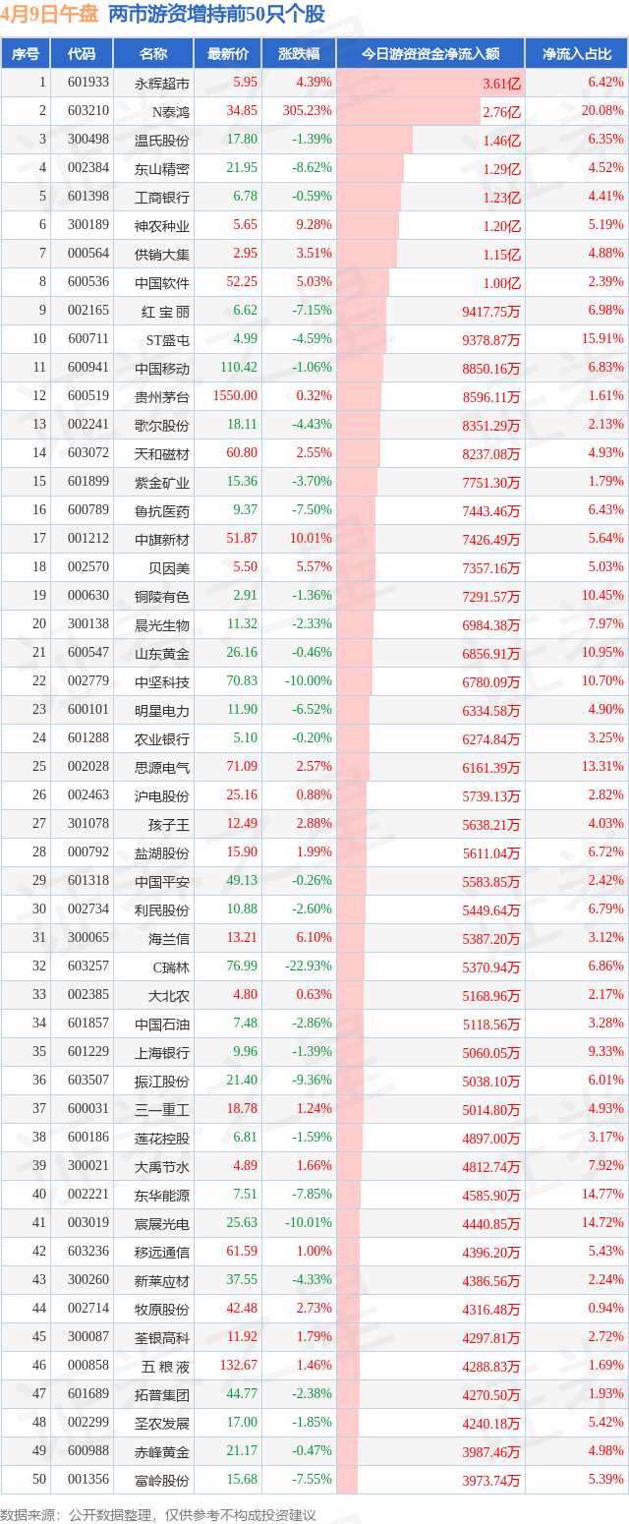Select stock name 中国平安
Screen dimensions: 629x1524
[162, 881]
